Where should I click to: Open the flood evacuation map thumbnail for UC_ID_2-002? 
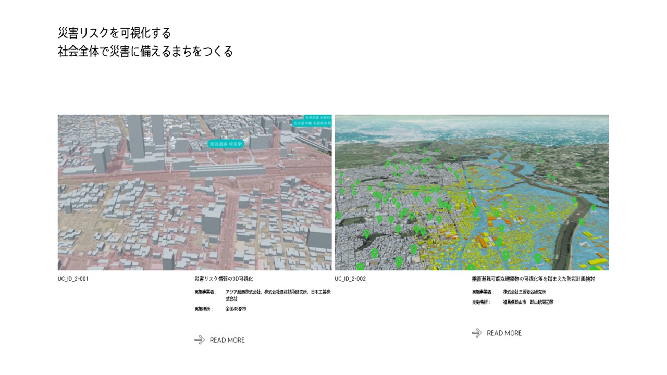[472, 192]
